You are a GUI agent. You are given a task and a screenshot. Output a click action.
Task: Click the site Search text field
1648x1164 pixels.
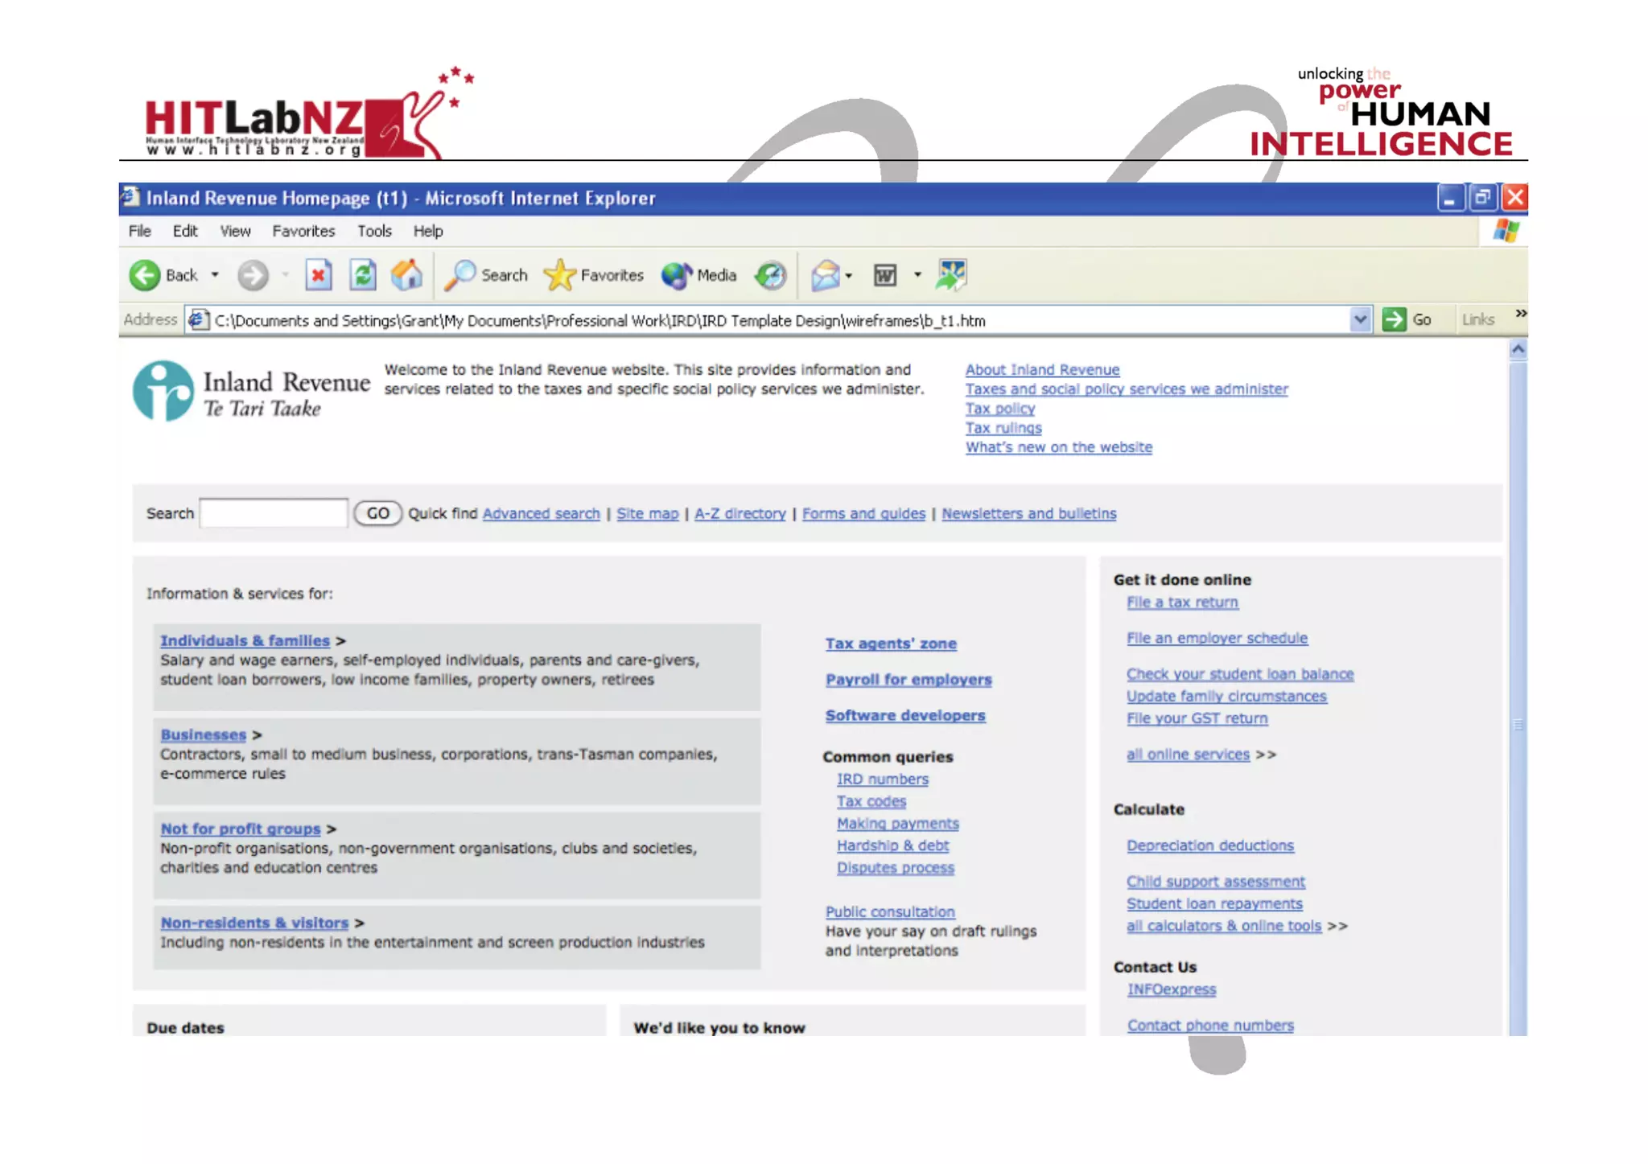(274, 513)
